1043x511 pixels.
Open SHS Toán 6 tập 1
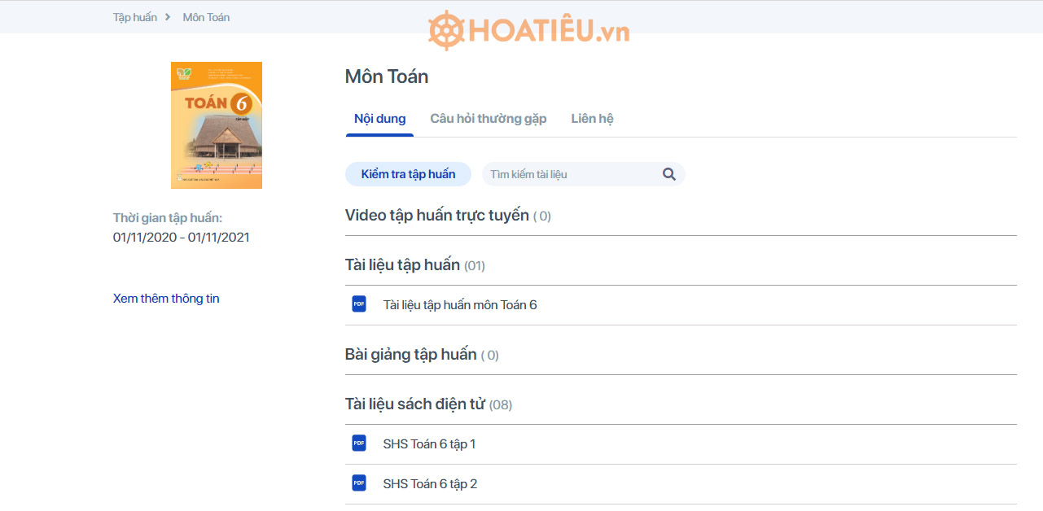(x=430, y=443)
